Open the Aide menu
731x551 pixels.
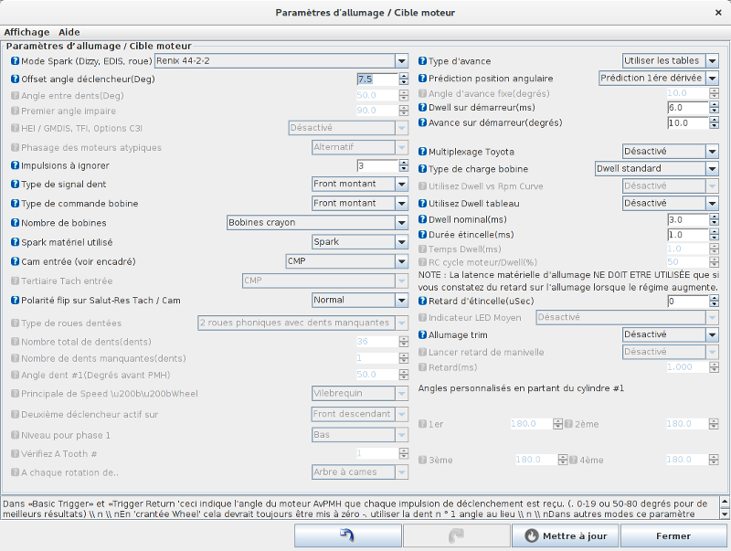click(x=69, y=32)
